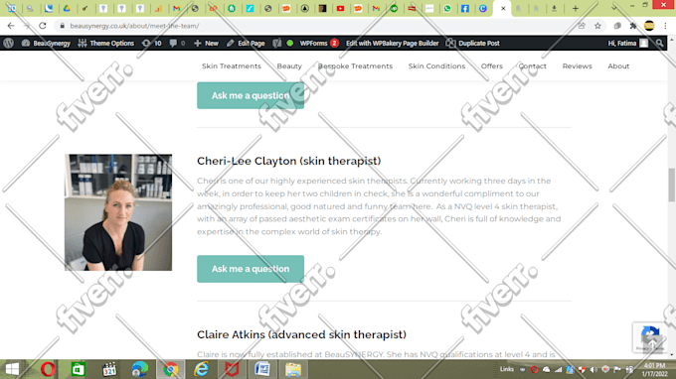Switch to the WhatsApp tab
676x379 pixels.
[447, 8]
